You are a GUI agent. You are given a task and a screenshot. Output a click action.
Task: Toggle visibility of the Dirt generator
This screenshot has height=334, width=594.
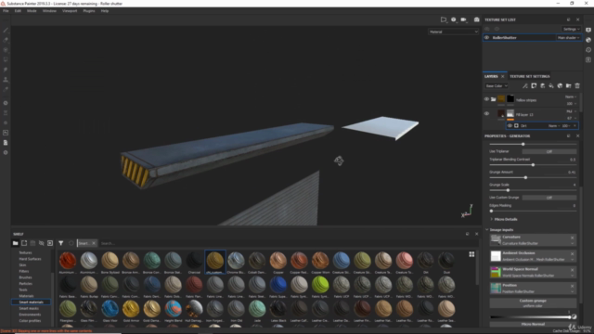pos(510,126)
